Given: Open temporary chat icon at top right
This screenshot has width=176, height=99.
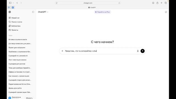Looking at the screenshot, I should point(166,12).
